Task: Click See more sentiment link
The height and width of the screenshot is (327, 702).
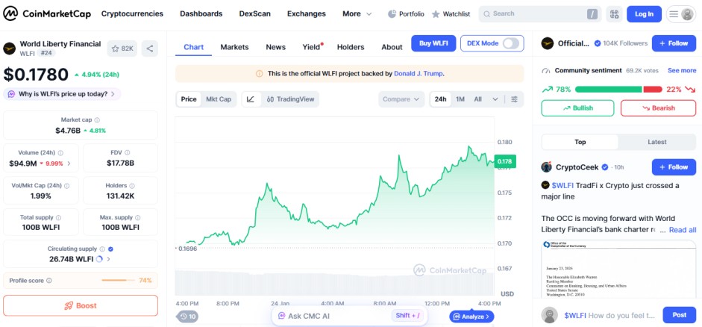Action: tap(682, 70)
